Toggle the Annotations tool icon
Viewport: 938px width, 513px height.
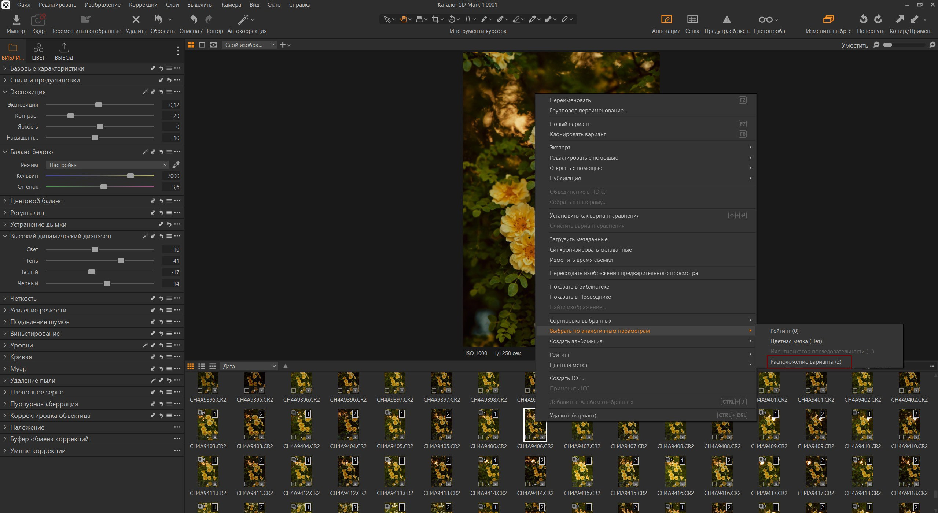(666, 19)
